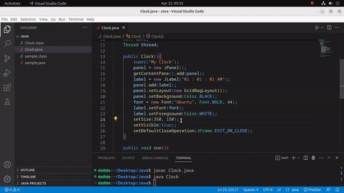The width and height of the screenshot is (344, 193).
Task: Switch to the Debug Console tab
Action: click(x=155, y=158)
